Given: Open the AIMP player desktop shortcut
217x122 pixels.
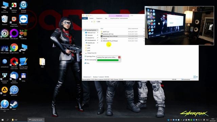Looking at the screenshot, I should click(4, 91).
